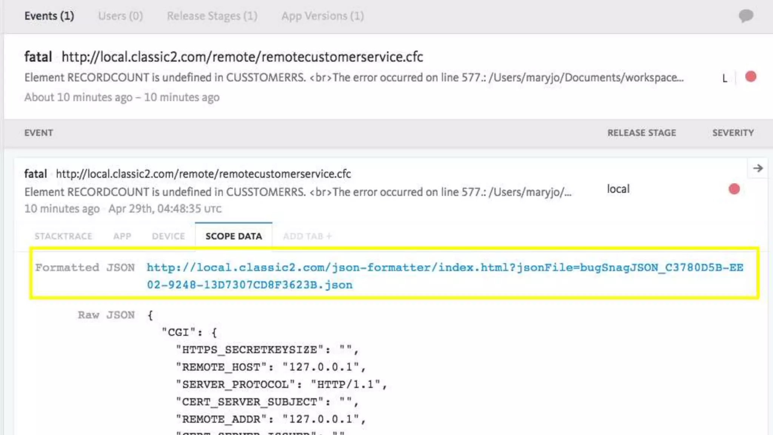Click the 'L' release stage badge
Screen dimensions: 773x435
tap(725, 78)
